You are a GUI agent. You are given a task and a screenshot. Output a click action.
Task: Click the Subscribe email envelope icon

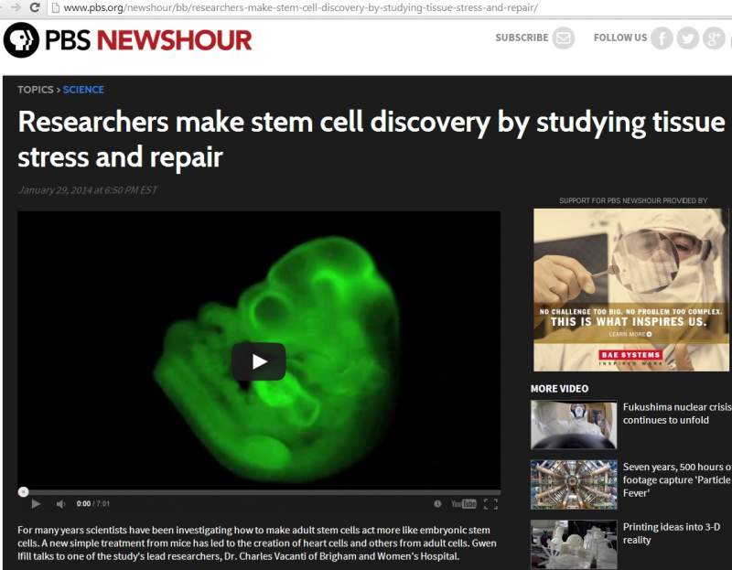564,38
